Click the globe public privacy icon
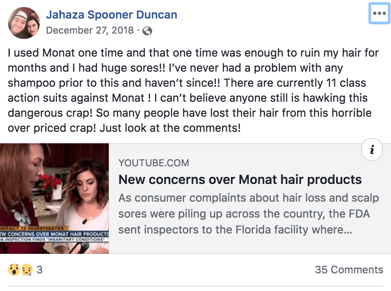 tap(147, 31)
